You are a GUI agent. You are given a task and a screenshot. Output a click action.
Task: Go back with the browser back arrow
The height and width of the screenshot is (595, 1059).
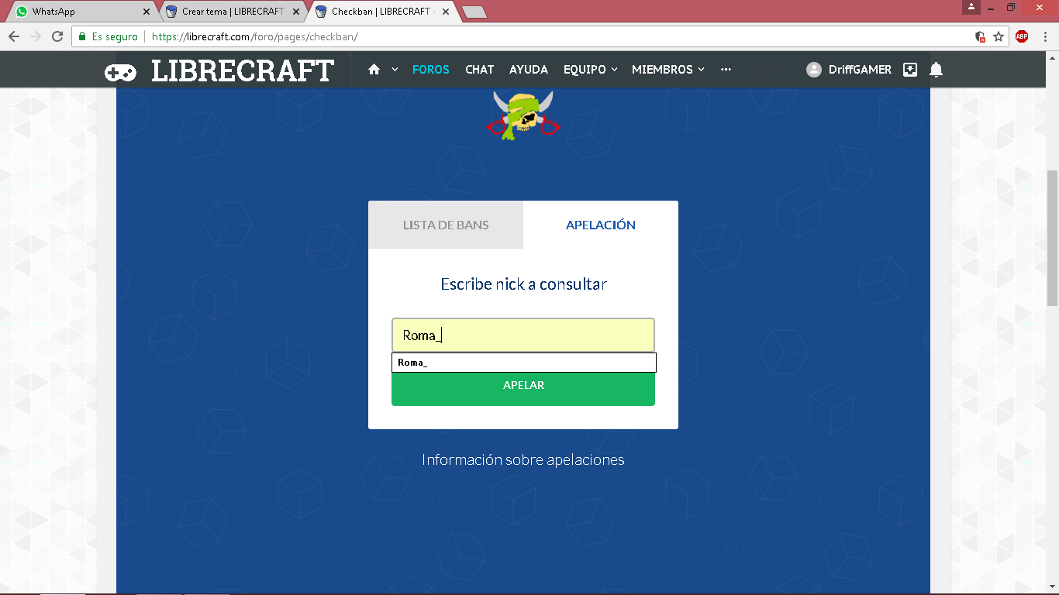14,36
